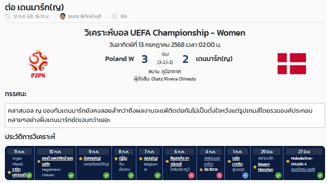Select the 8 ก.ค. history date header
The height and width of the screenshot is (183, 327).
click(124, 152)
